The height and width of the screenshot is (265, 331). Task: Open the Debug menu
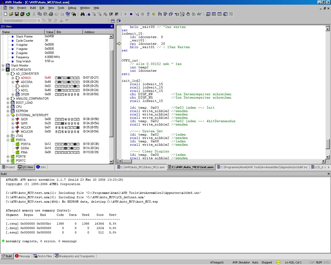[x=72, y=8]
